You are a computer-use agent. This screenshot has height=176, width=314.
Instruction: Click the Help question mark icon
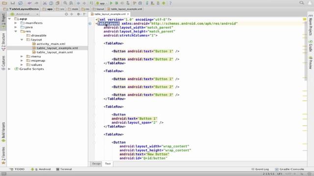(x=170, y=3)
